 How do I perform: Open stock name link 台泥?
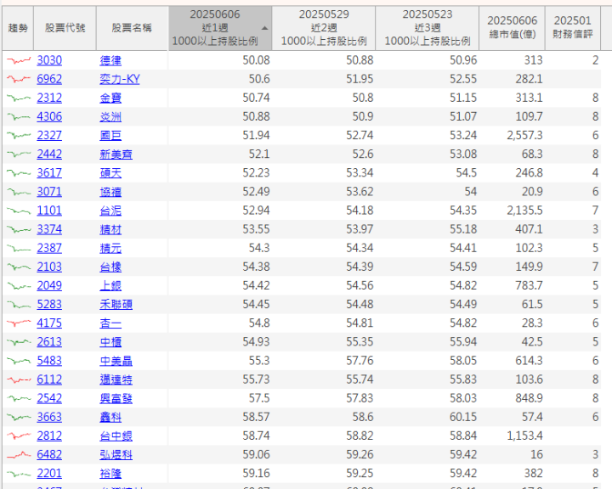tap(110, 211)
